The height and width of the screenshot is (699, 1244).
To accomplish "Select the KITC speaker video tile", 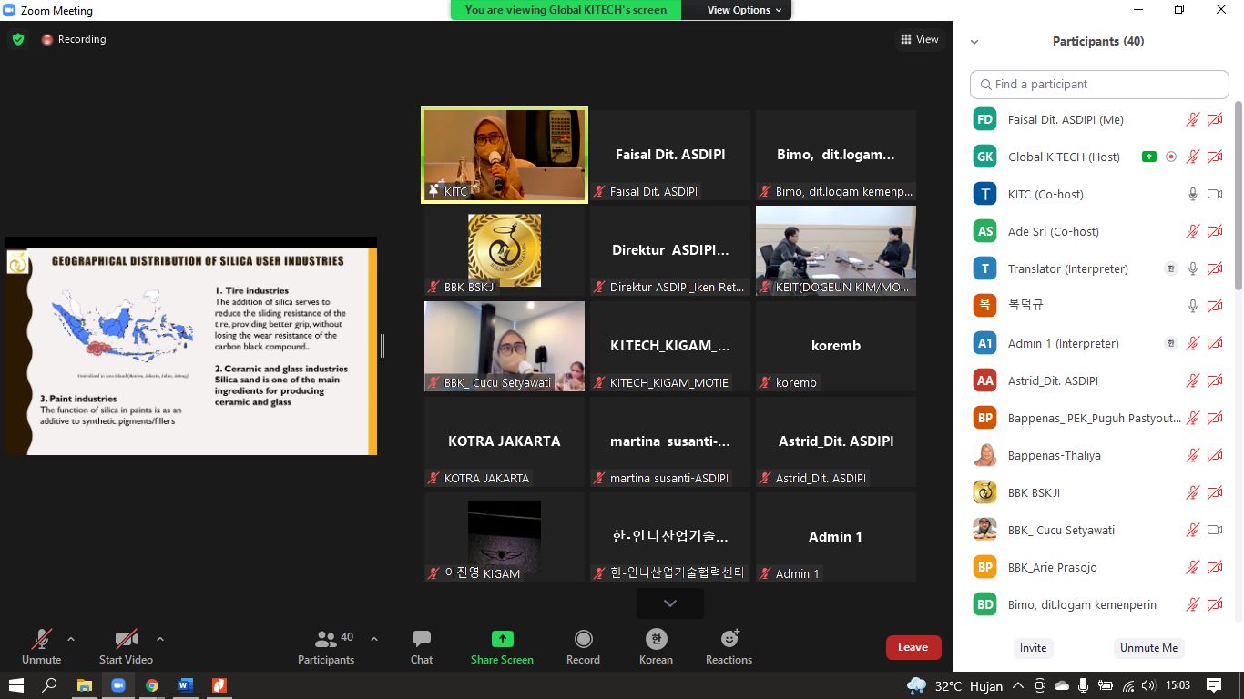I will [x=505, y=155].
